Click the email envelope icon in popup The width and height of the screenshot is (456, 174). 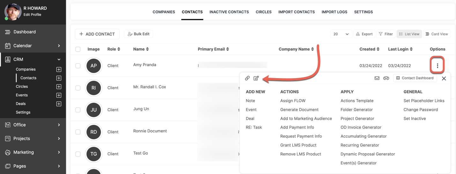[x=377, y=78]
